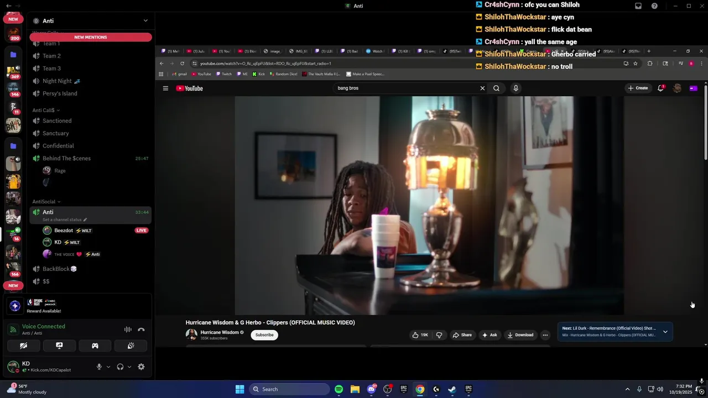Open more actions ellipsis under video

[545, 335]
